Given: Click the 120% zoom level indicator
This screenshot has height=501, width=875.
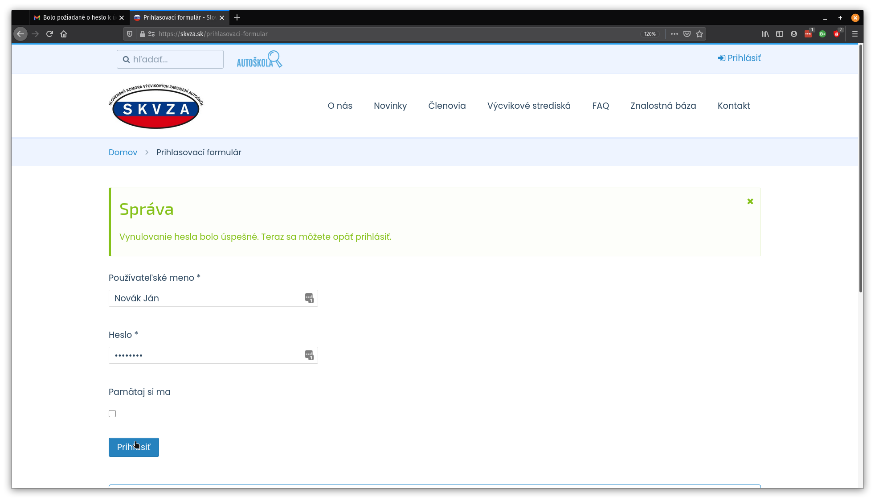Looking at the screenshot, I should pyautogui.click(x=650, y=34).
